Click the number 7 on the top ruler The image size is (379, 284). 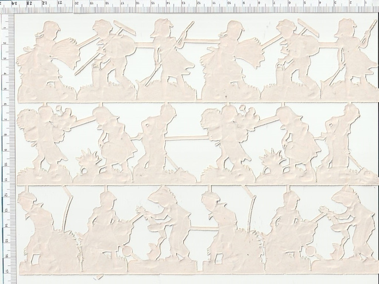click(274, 3)
